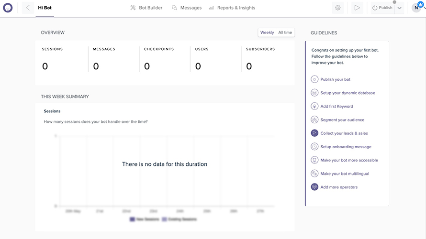
Task: Switch overview to All time
Action: (285, 33)
